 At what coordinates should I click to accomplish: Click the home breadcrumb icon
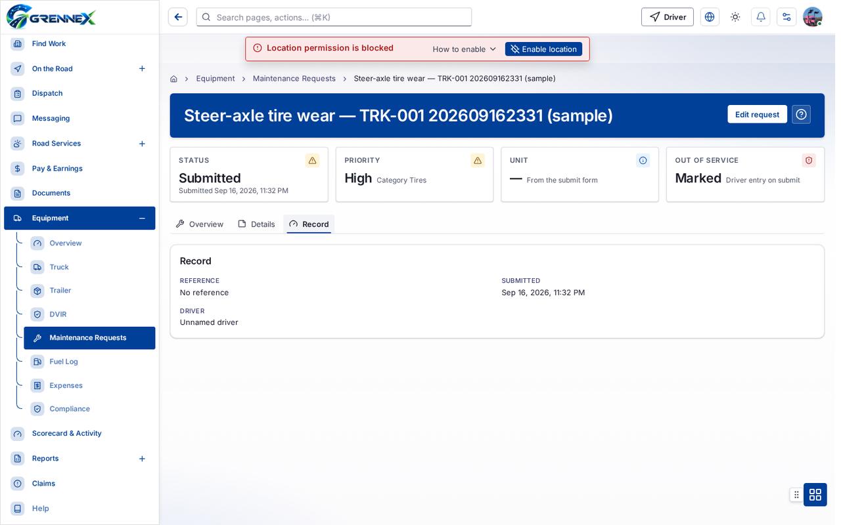(x=173, y=79)
